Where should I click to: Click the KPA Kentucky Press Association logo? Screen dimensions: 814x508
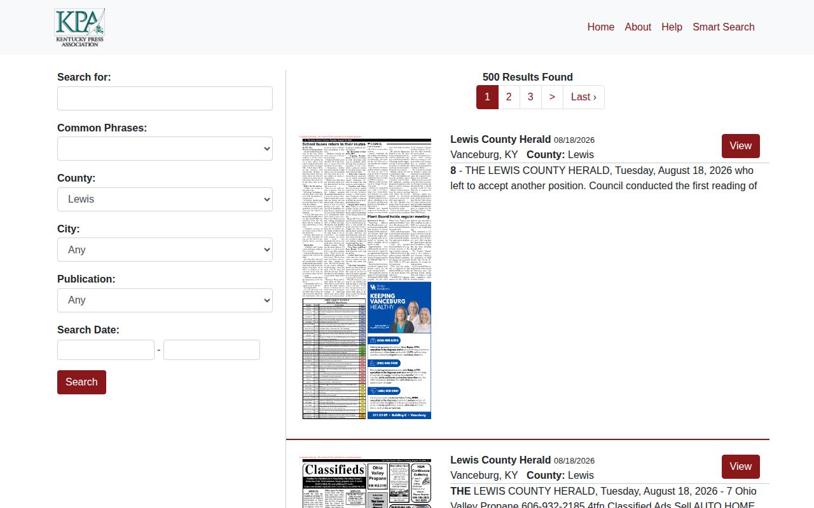(79, 27)
